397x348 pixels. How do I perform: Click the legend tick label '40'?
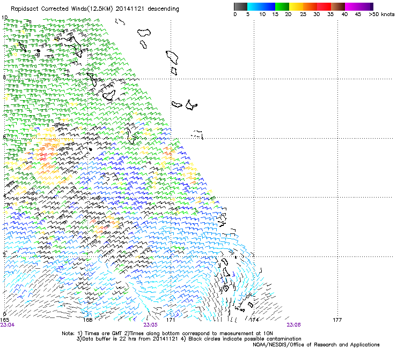coord(344,14)
